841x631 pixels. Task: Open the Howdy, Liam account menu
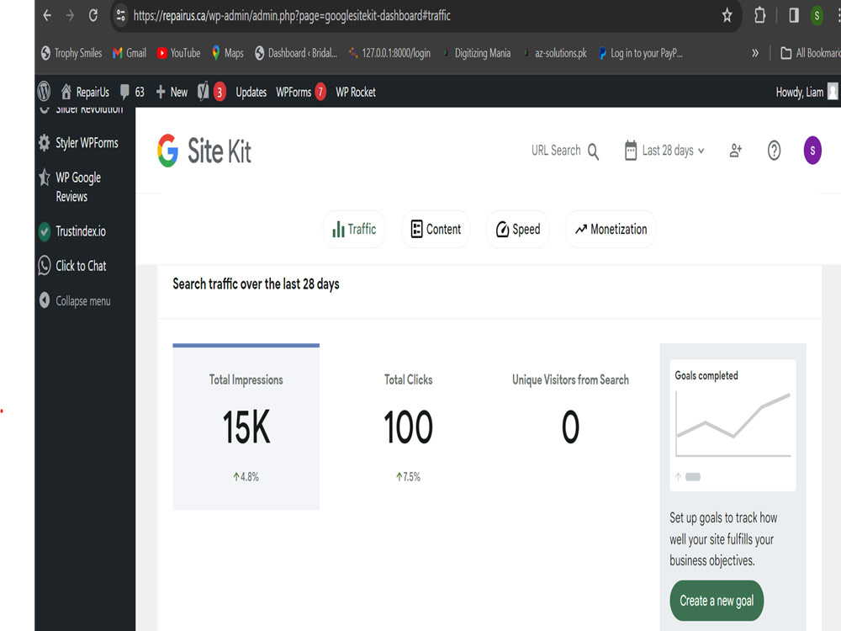pyautogui.click(x=807, y=92)
